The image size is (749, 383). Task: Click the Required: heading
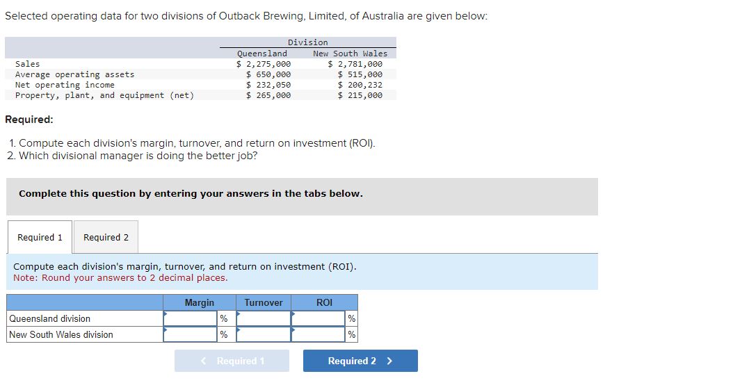tap(29, 120)
